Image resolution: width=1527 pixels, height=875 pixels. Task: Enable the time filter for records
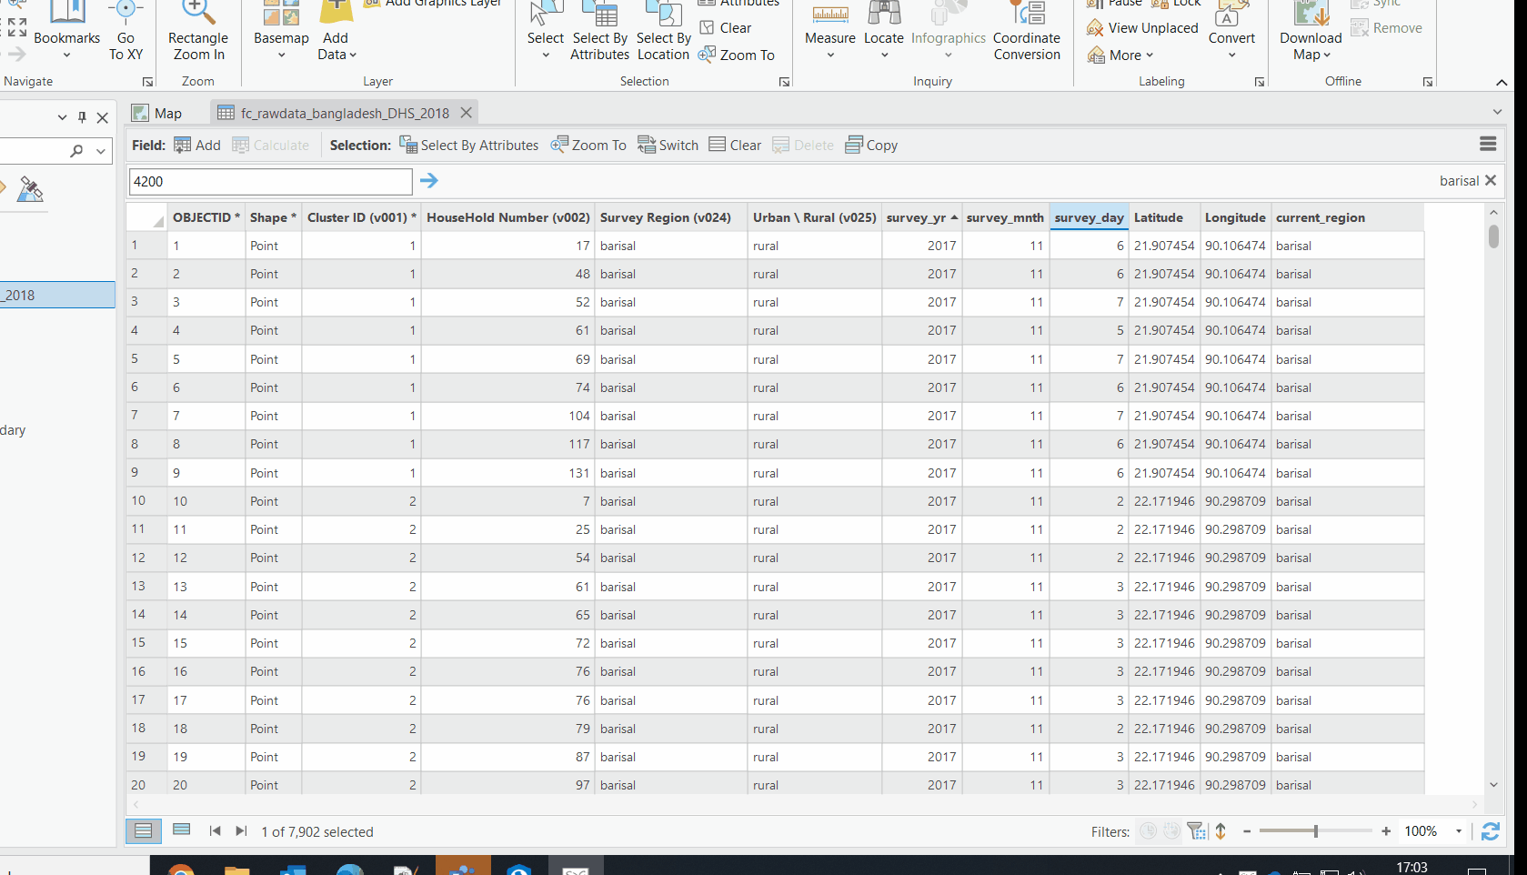click(x=1148, y=830)
